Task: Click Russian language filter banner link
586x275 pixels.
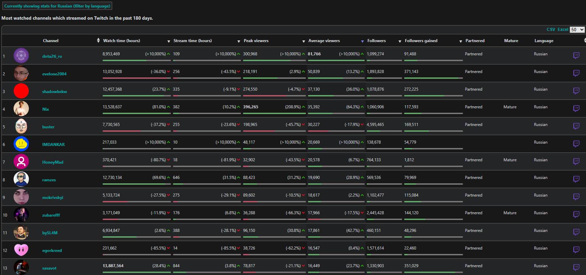Action: 57,6
